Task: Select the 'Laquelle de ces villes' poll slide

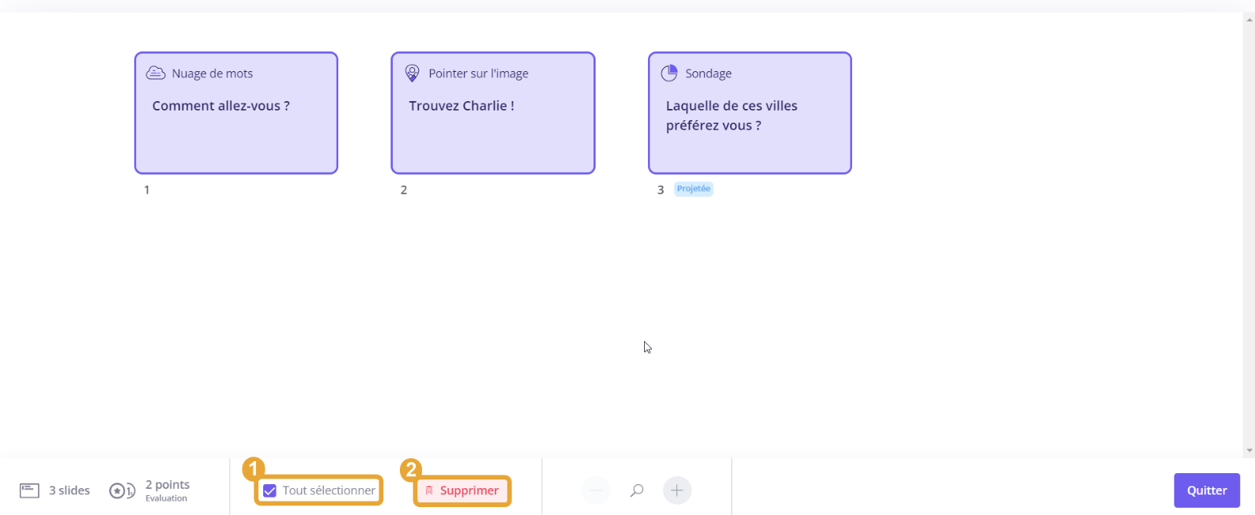Action: pos(750,113)
